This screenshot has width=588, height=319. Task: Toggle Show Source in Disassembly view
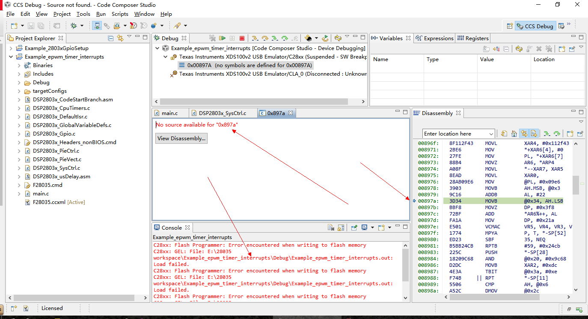[534, 133]
